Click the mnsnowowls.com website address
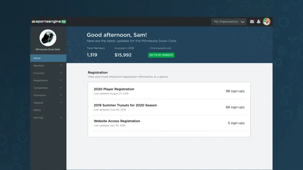 click(160, 48)
